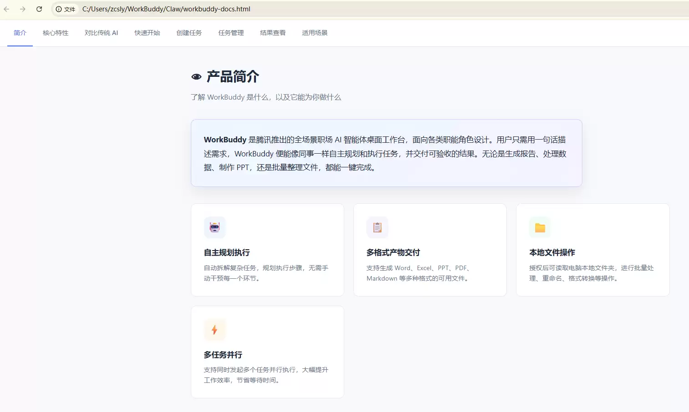
Task: Click the 文件 label in the address bar
Action: (x=70, y=9)
